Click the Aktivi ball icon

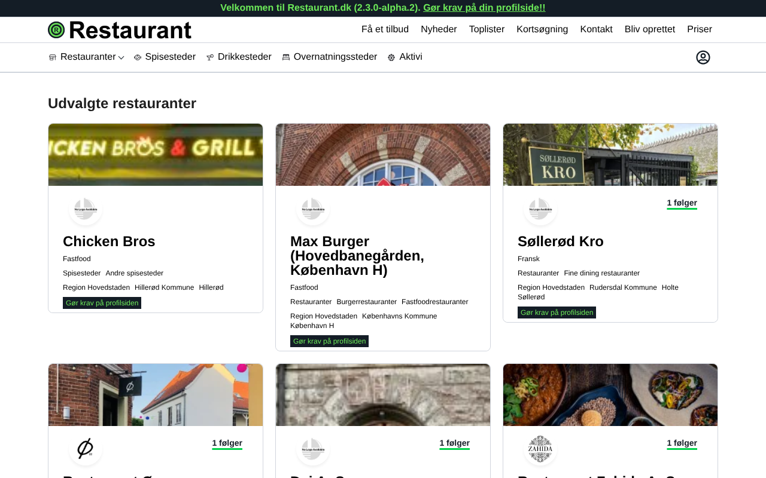pyautogui.click(x=391, y=57)
